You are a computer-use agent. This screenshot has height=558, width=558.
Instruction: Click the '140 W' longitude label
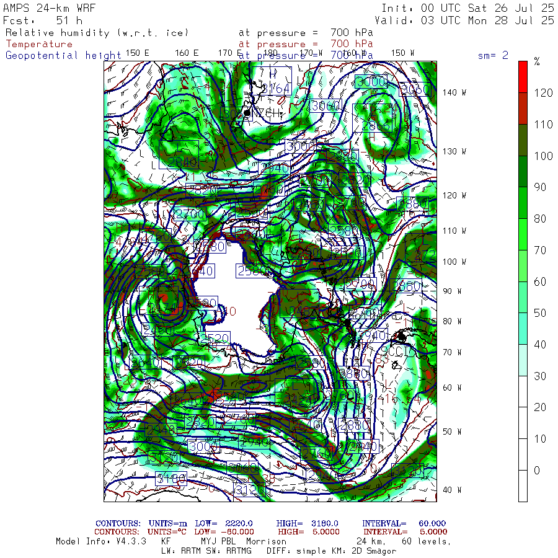click(454, 92)
